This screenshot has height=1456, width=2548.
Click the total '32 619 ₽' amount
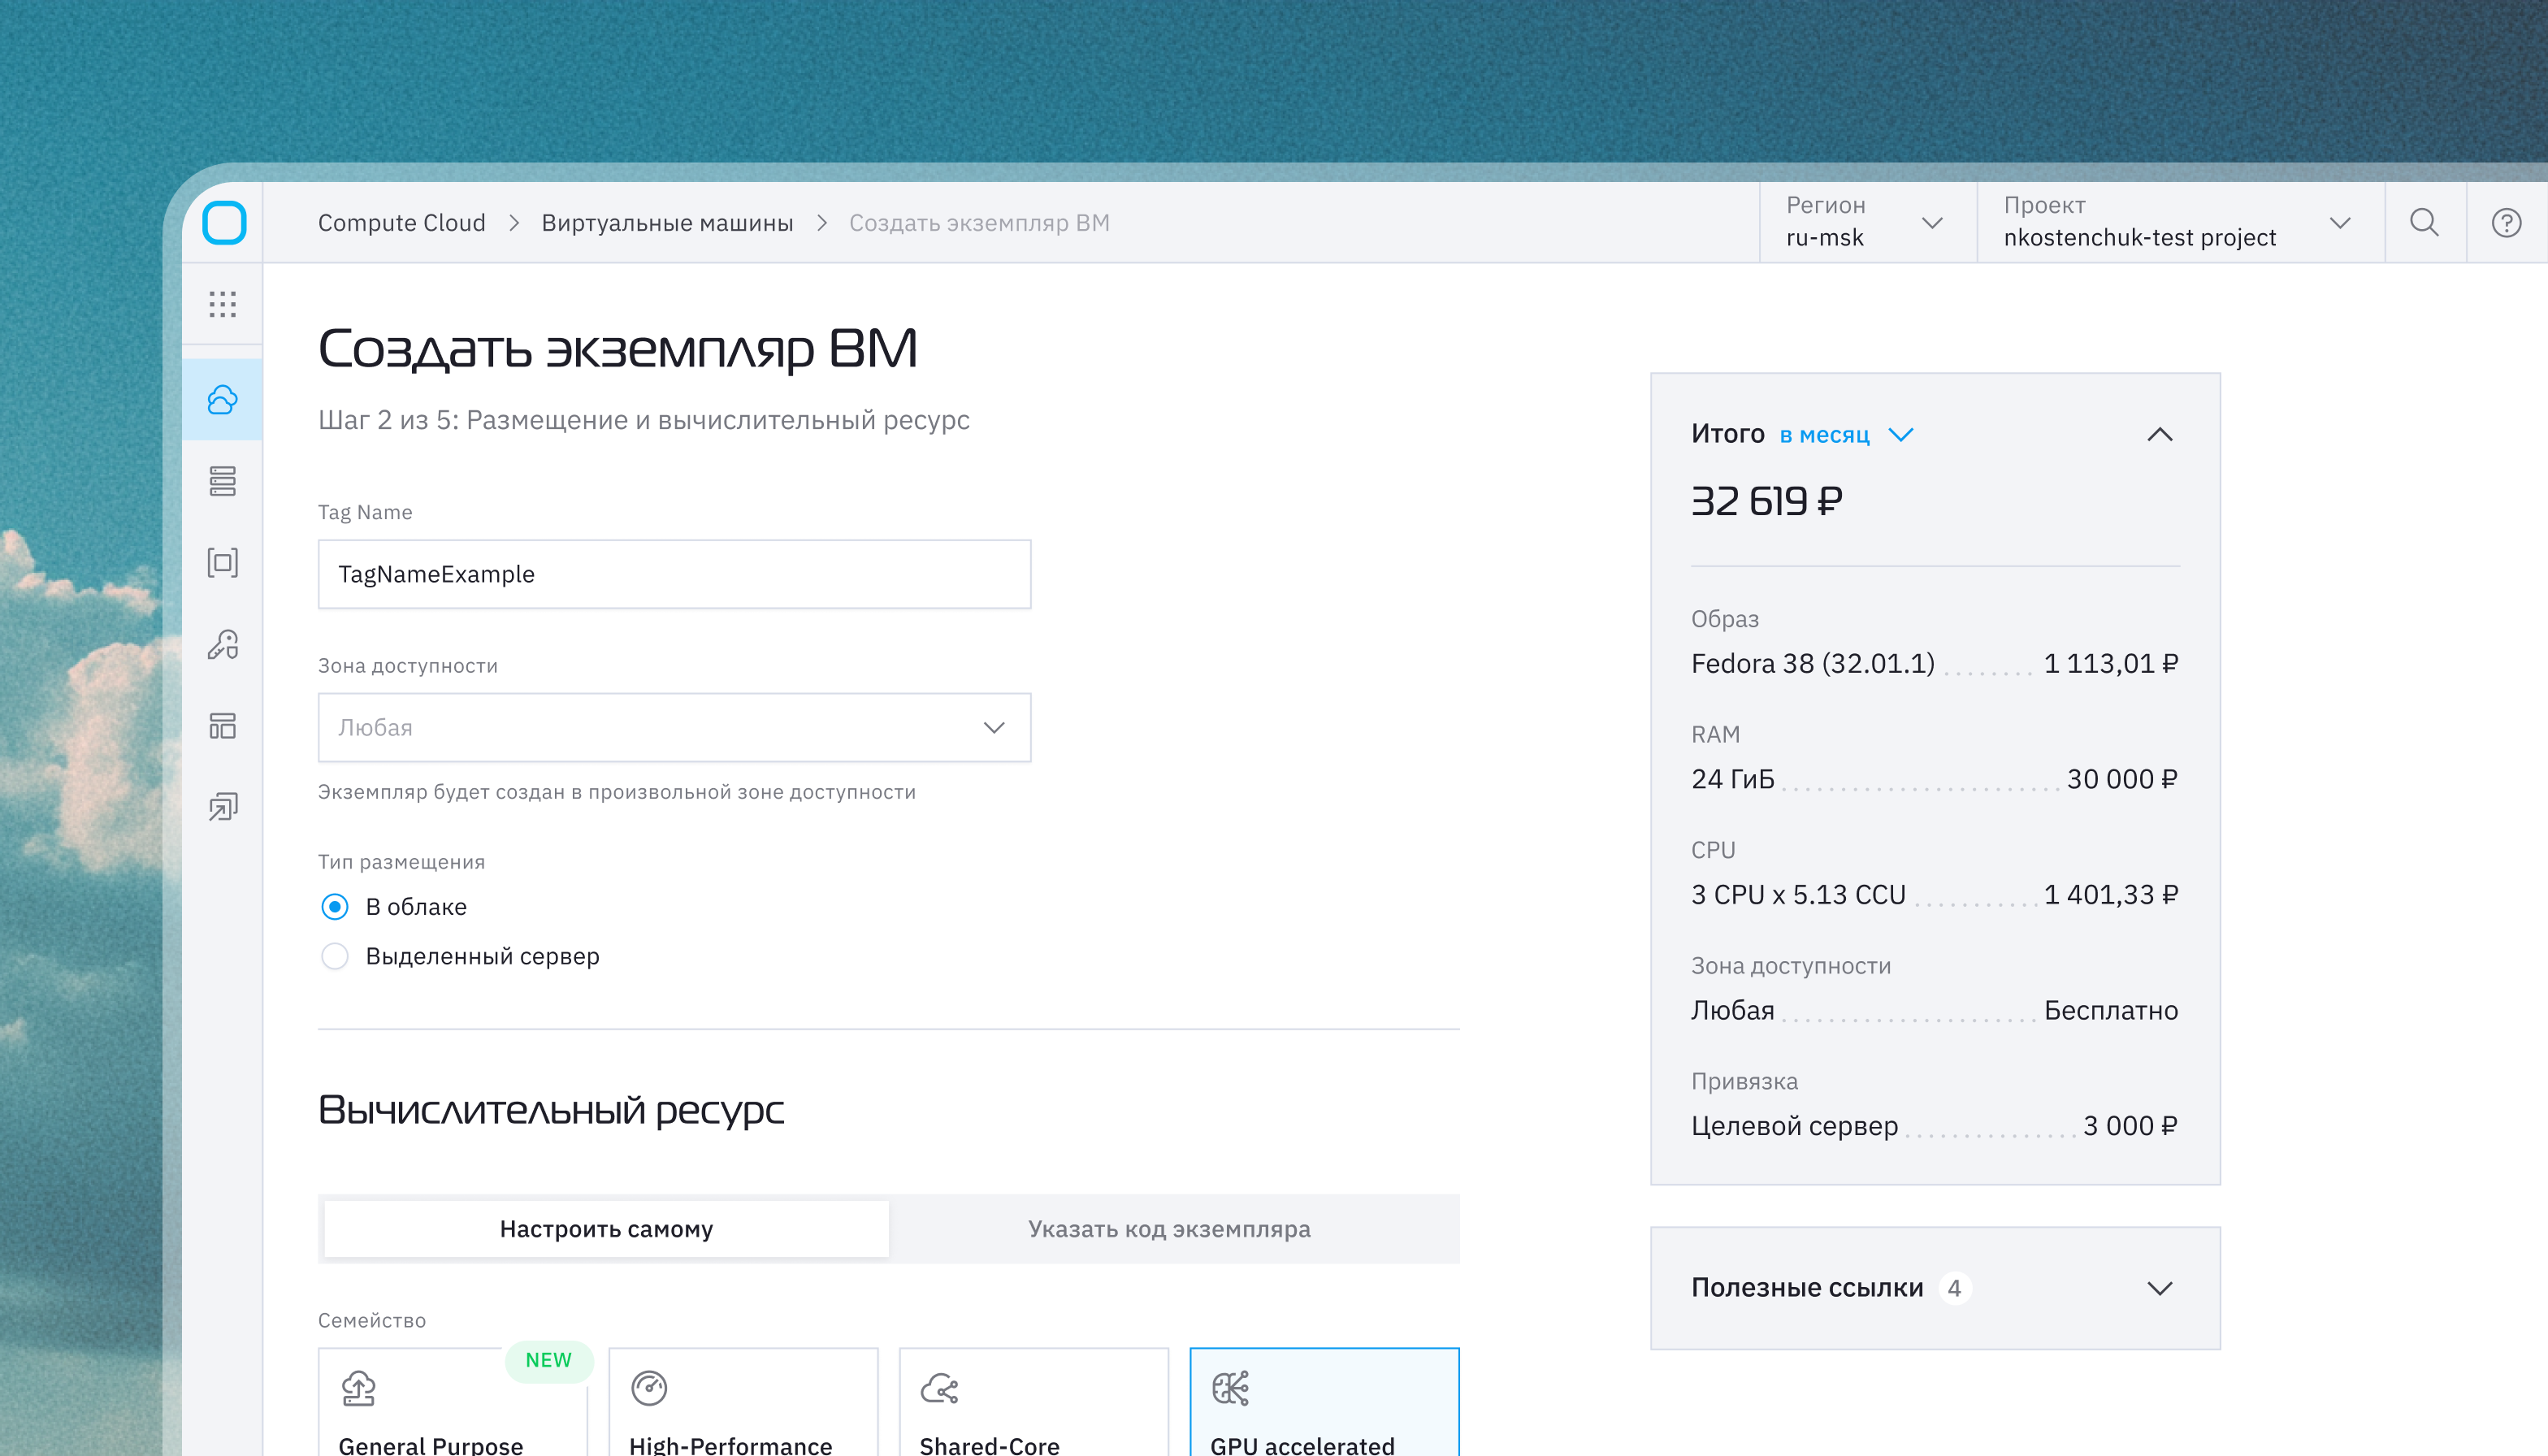point(1766,500)
